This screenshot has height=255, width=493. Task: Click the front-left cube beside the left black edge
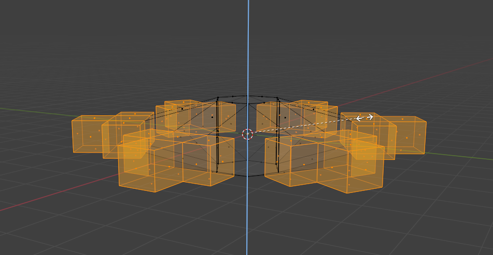pos(200,160)
